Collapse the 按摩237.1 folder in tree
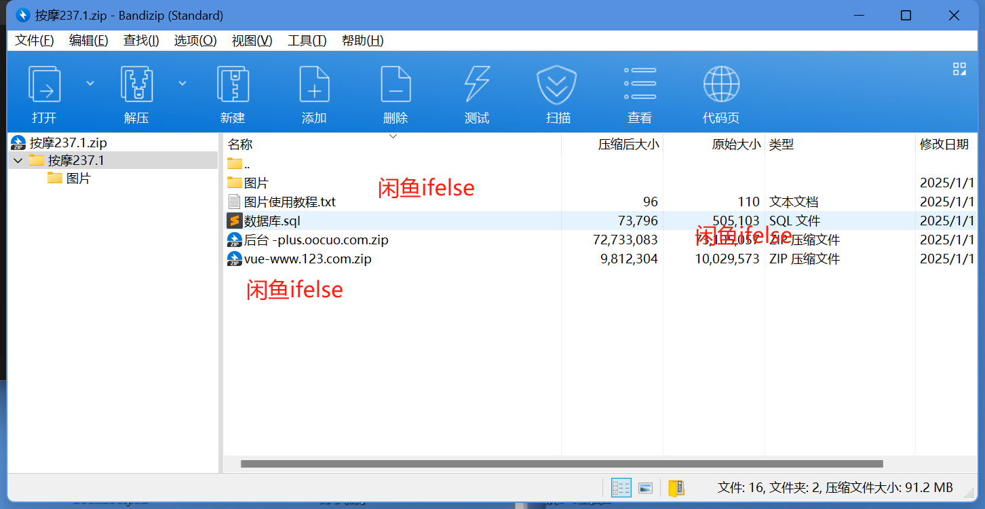The height and width of the screenshot is (509, 985). pos(16,160)
